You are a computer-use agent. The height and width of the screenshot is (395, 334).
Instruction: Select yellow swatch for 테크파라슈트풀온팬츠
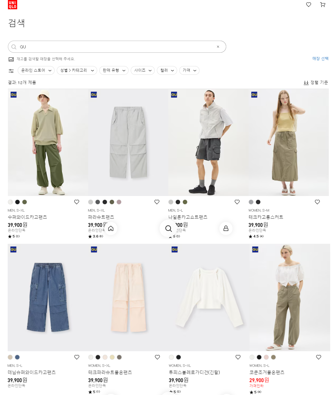[112, 357]
